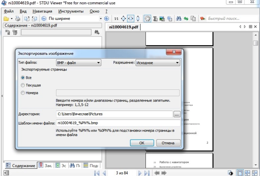This screenshot has height=176, width=260.
Task: Toggle fit to width icon
Action: 131,18
